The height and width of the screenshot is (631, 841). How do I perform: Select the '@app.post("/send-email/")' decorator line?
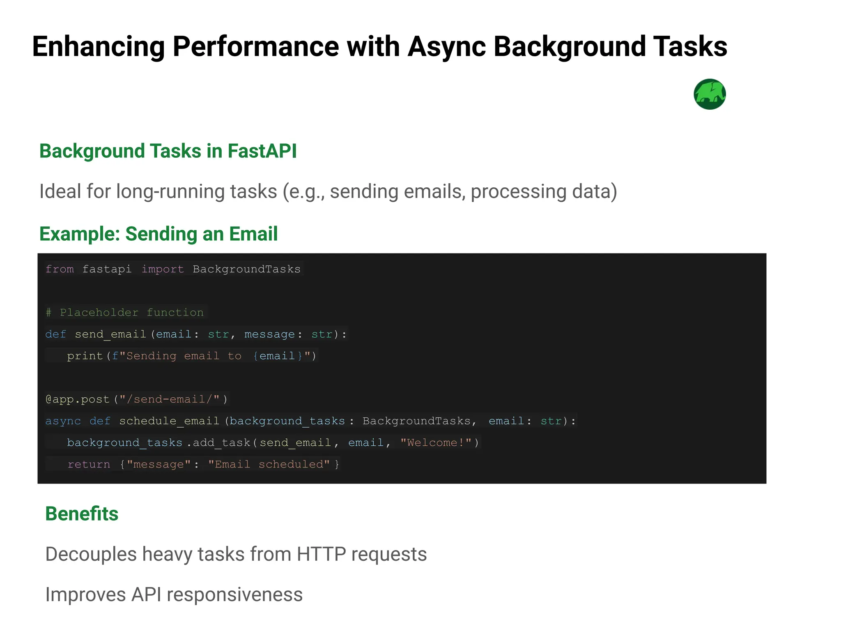tap(136, 399)
